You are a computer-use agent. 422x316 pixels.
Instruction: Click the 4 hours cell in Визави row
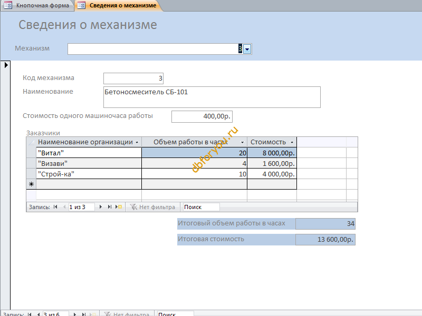[x=194, y=163]
